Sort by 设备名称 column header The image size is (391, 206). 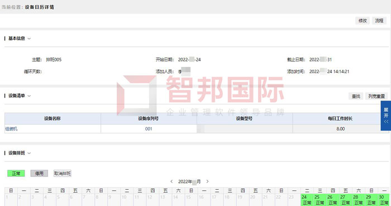pyautogui.click(x=53, y=118)
